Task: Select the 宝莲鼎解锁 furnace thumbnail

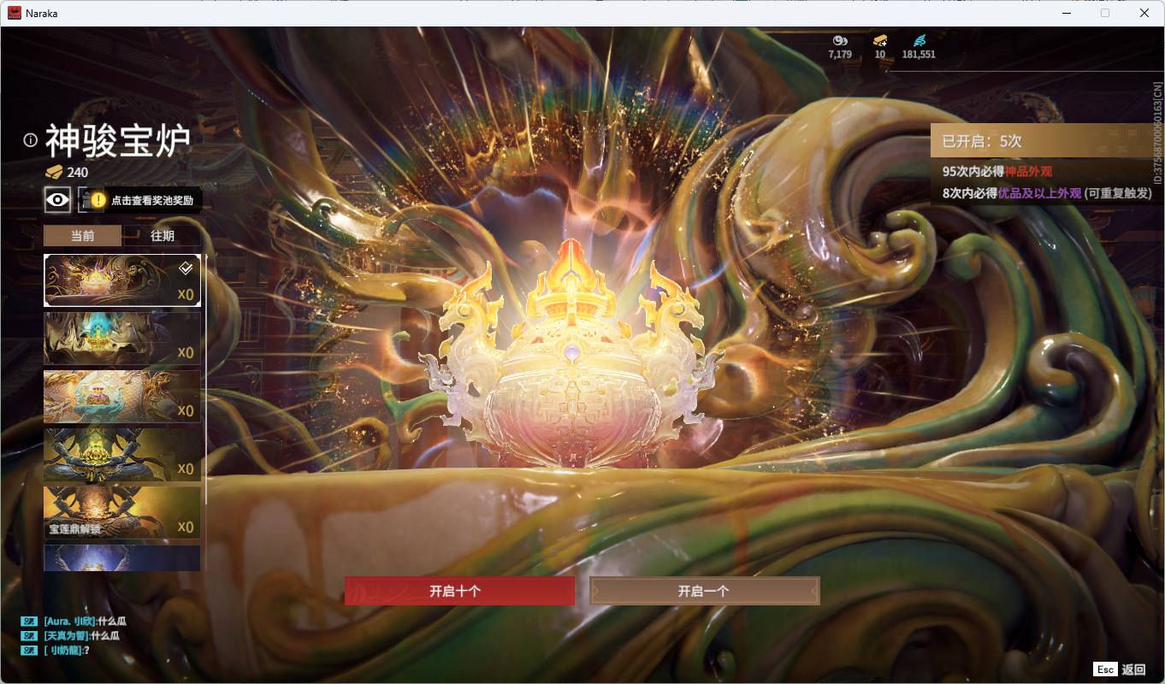Action: coord(122,512)
